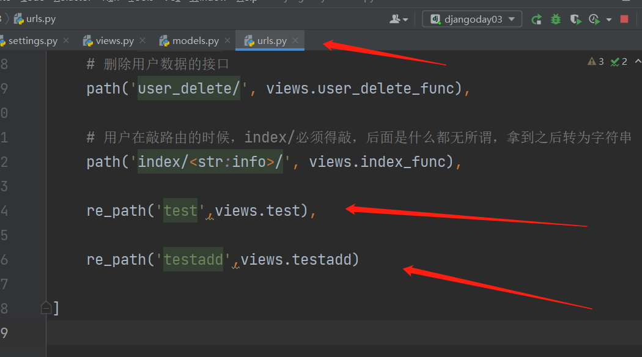Click the 'testadd' pattern string
Screen dimensions: 642x357
click(193, 259)
